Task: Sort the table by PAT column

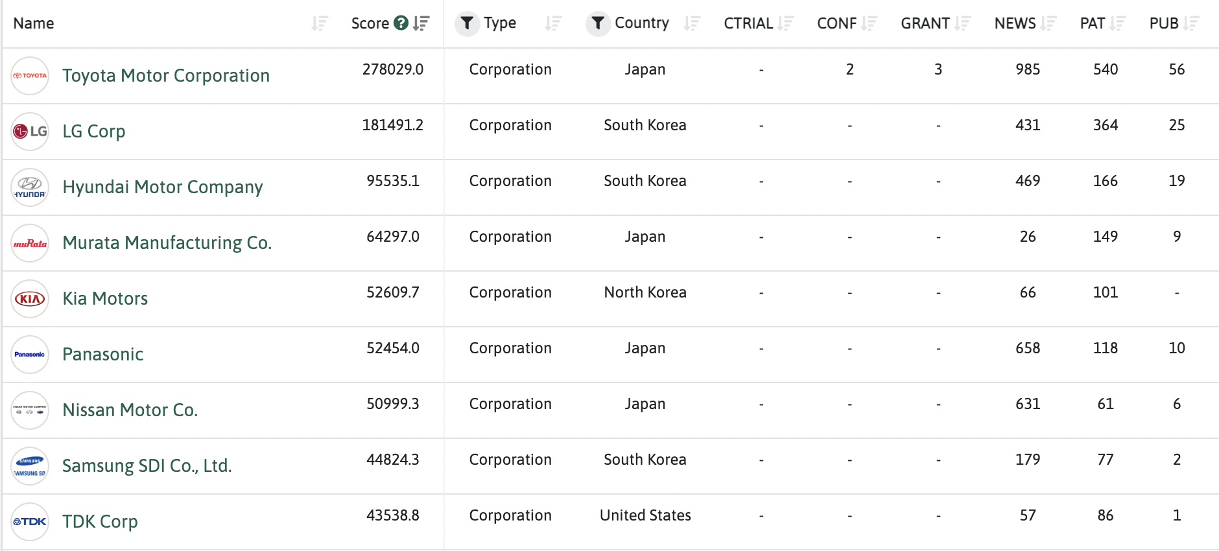Action: click(x=1117, y=23)
